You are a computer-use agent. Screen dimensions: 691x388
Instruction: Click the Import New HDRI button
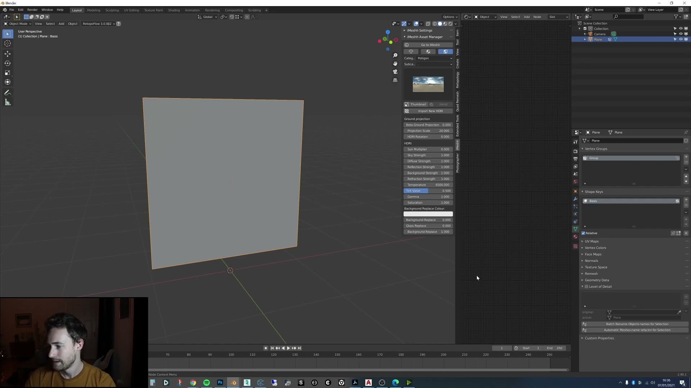pyautogui.click(x=428, y=111)
